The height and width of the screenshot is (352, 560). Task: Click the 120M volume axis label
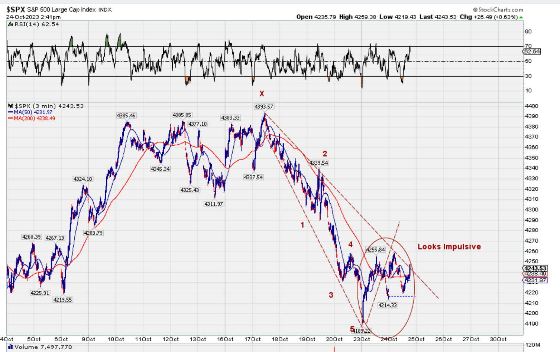532,345
